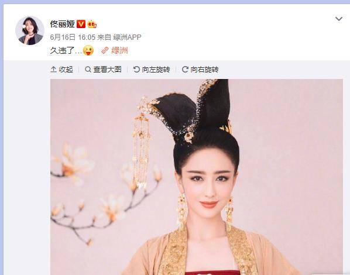350x275 pixels.
Task: Collapse the image with 收起
Action: 66,70
